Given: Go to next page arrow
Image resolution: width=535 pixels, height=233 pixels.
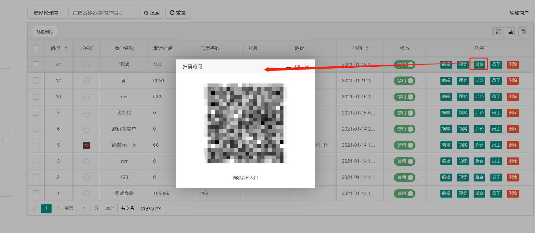Looking at the screenshot, I should click(x=58, y=208).
